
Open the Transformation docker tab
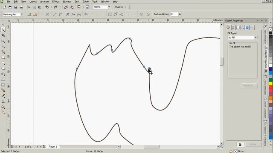tap(265, 34)
